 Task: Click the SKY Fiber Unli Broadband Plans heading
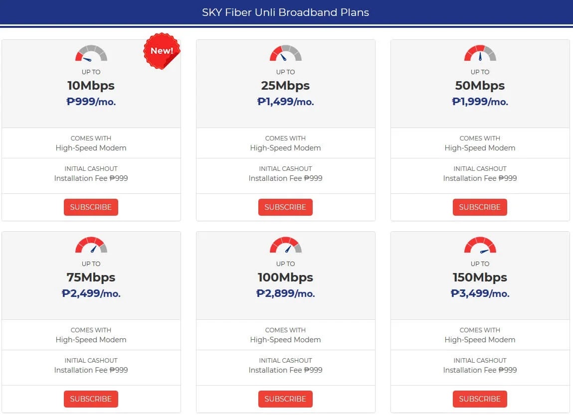click(285, 12)
